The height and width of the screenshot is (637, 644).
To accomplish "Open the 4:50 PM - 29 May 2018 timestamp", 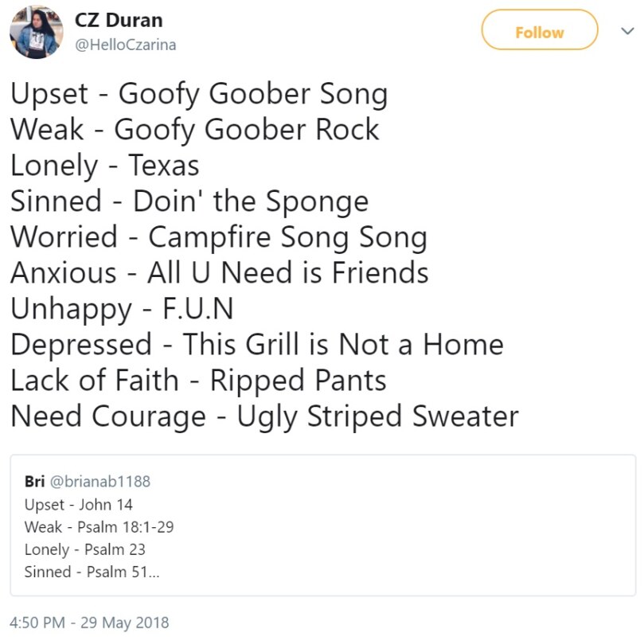I will tap(89, 623).
